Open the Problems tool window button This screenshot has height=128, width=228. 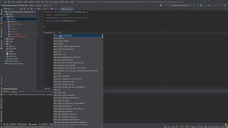22,124
